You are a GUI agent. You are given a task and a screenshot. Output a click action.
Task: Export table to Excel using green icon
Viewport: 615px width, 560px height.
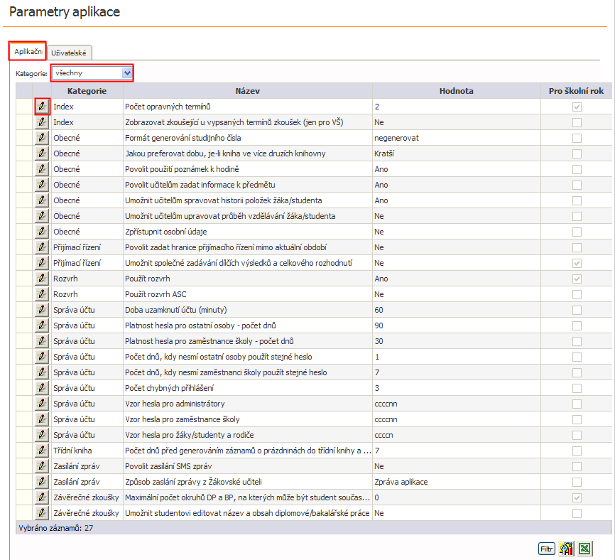[584, 548]
